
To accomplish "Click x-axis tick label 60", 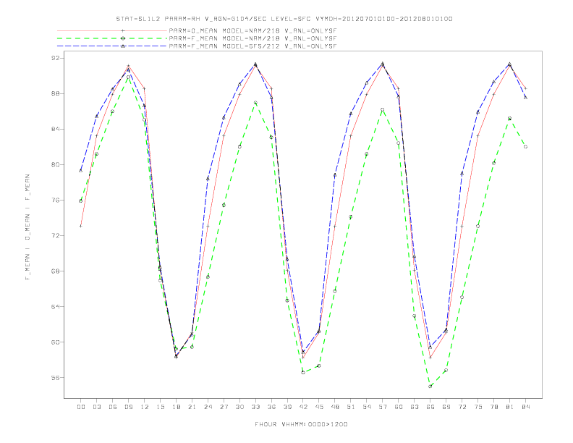I will coord(399,407).
